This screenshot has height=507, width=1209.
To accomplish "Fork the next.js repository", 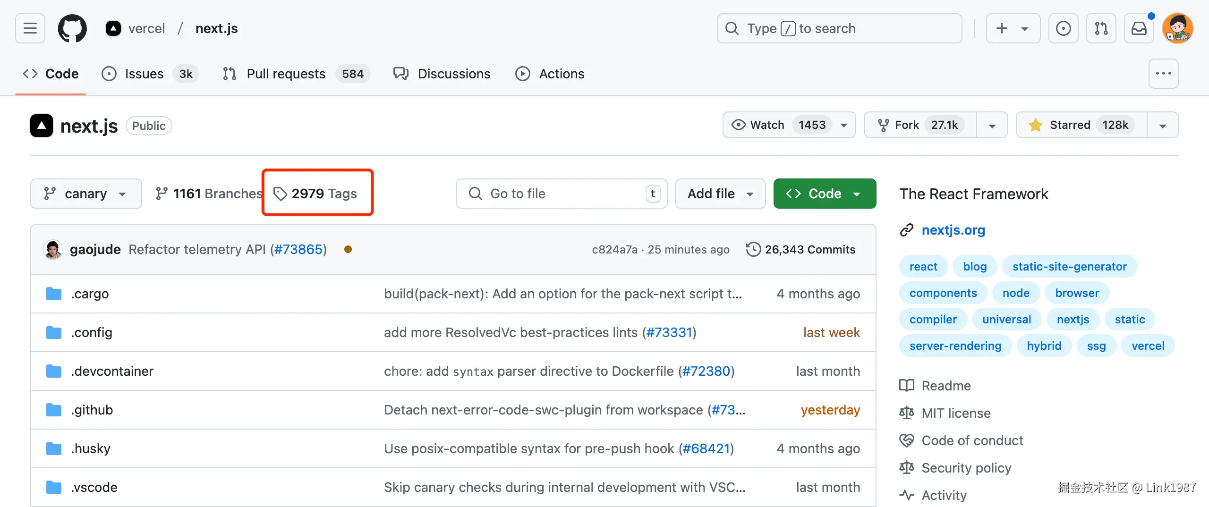I will [920, 125].
